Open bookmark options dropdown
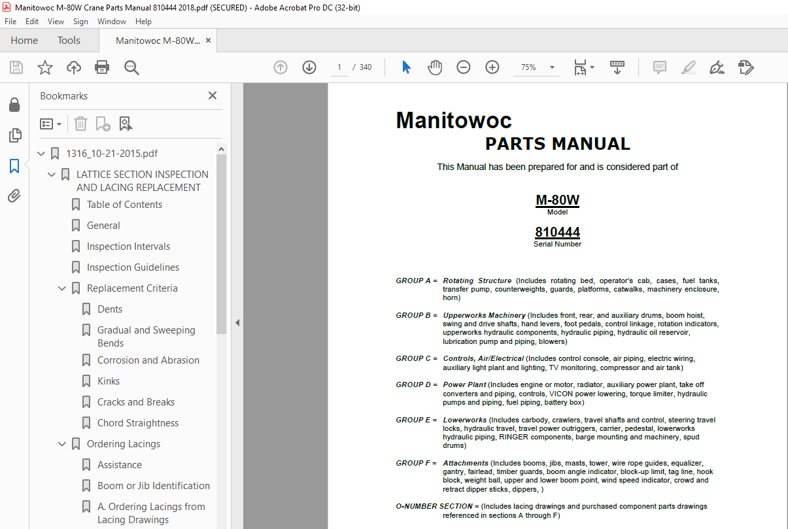The image size is (788, 529). (51, 124)
